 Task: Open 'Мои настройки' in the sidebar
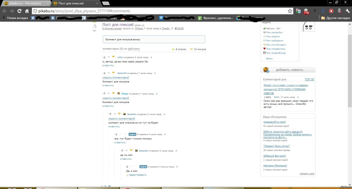coord(274,32)
